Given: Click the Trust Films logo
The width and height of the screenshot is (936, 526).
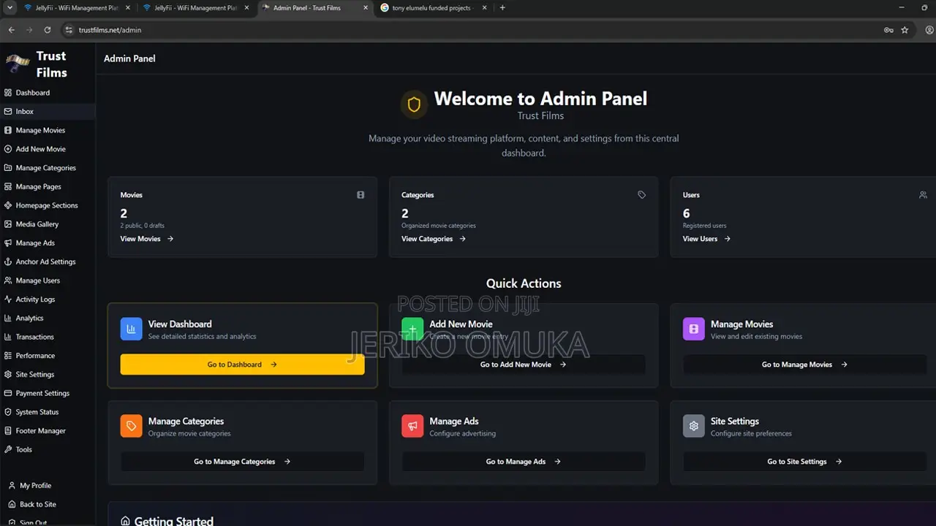Looking at the screenshot, I should pyautogui.click(x=17, y=64).
